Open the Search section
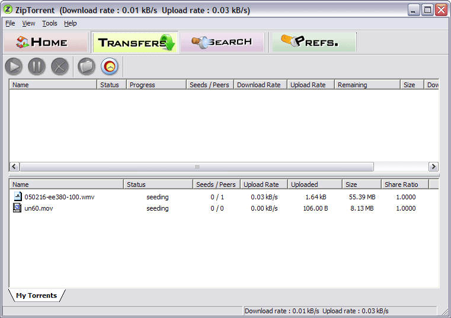This screenshot has height=318, width=451. click(x=222, y=42)
